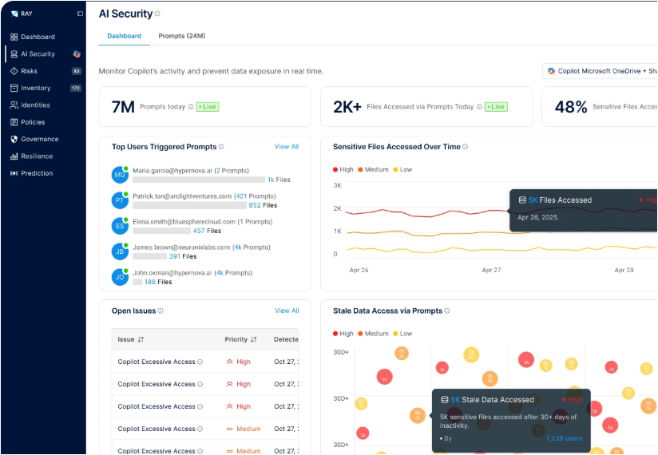
Task: Click Patrick Tan's 421 Prompts link
Action: click(256, 196)
